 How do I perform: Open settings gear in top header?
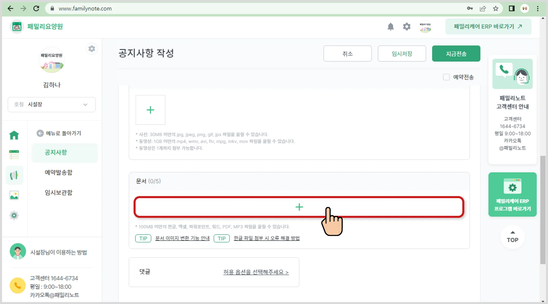[406, 27]
